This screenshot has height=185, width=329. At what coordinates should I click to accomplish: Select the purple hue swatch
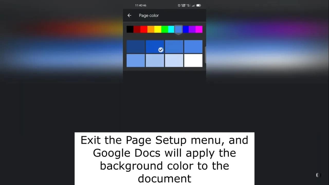(x=192, y=29)
